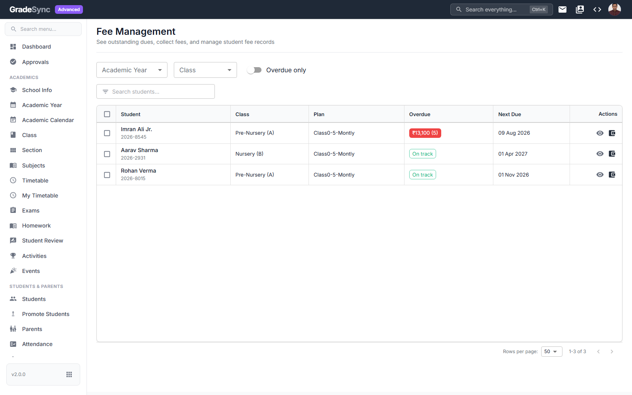Click the 01 Nov 2026 due date
Viewport: 632px width, 395px height.
[x=513, y=175]
